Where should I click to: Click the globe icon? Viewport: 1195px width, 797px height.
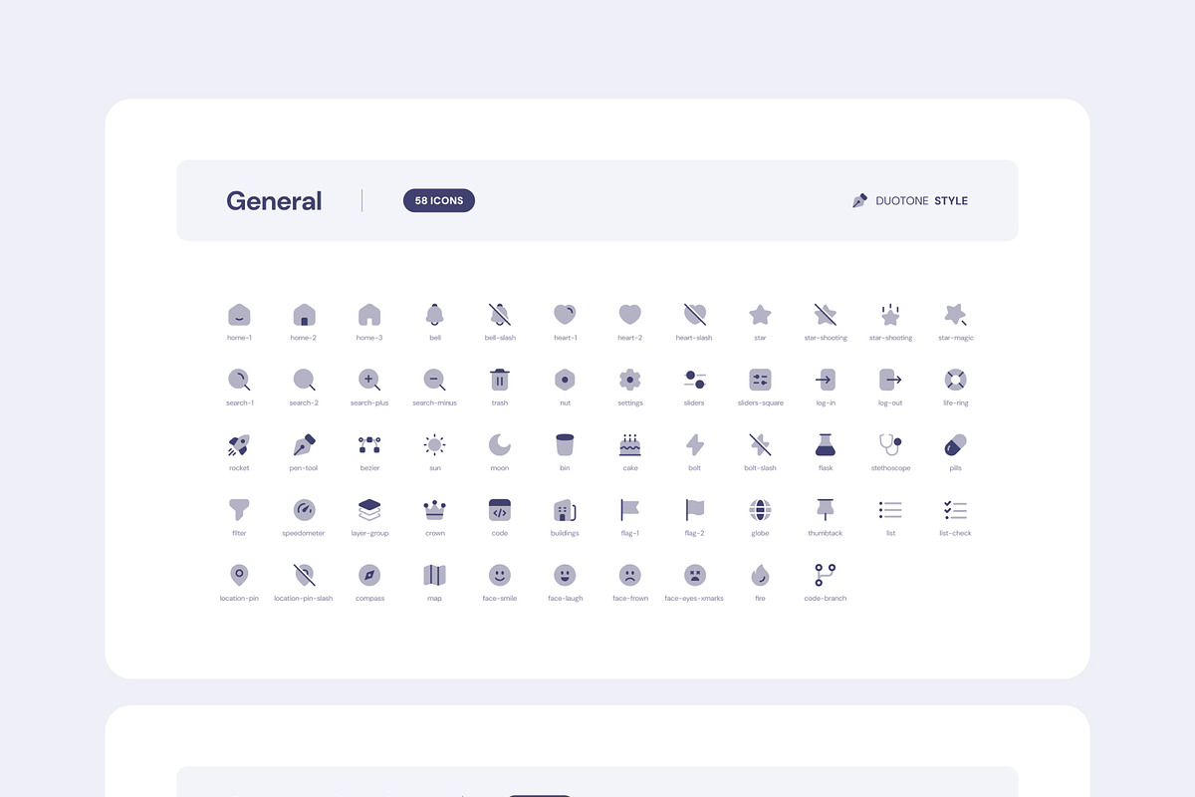tap(760, 510)
